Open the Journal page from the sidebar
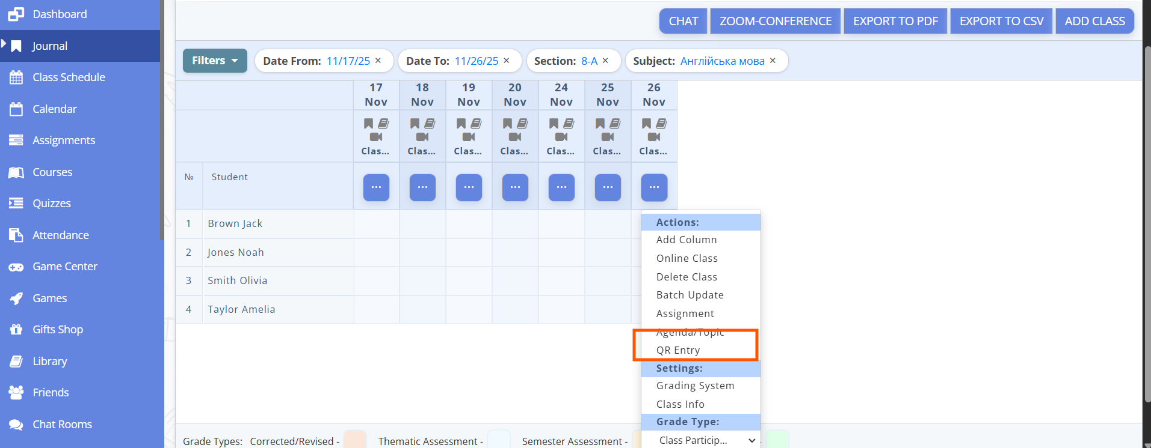The image size is (1151, 448). coord(49,46)
